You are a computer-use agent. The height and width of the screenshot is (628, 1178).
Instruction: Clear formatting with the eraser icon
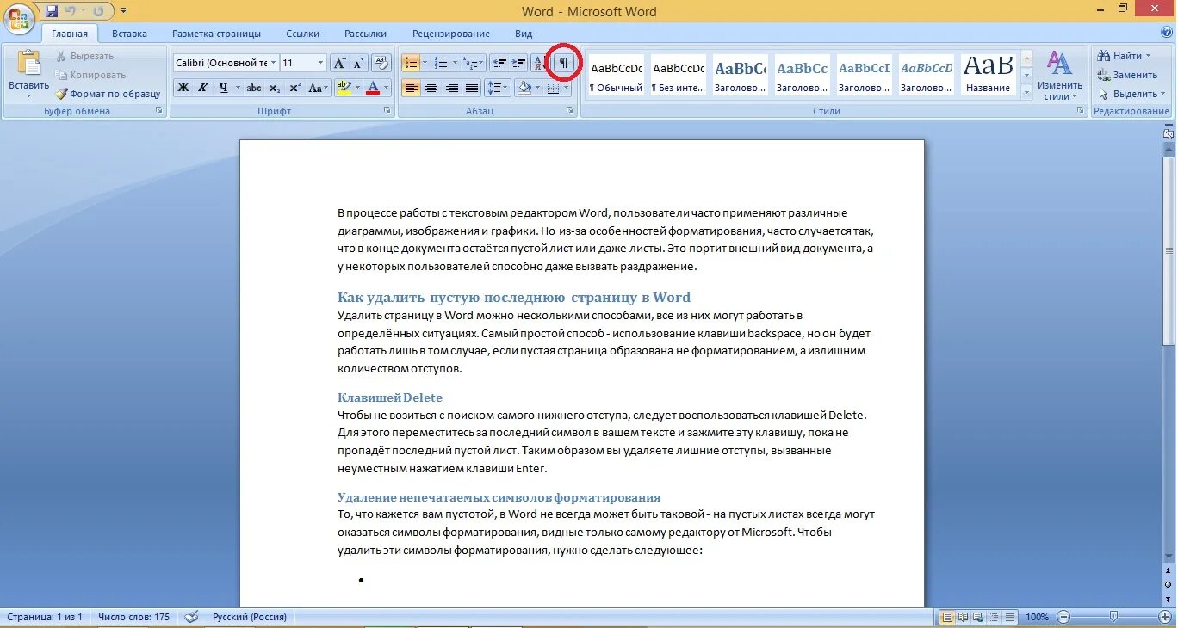click(383, 63)
